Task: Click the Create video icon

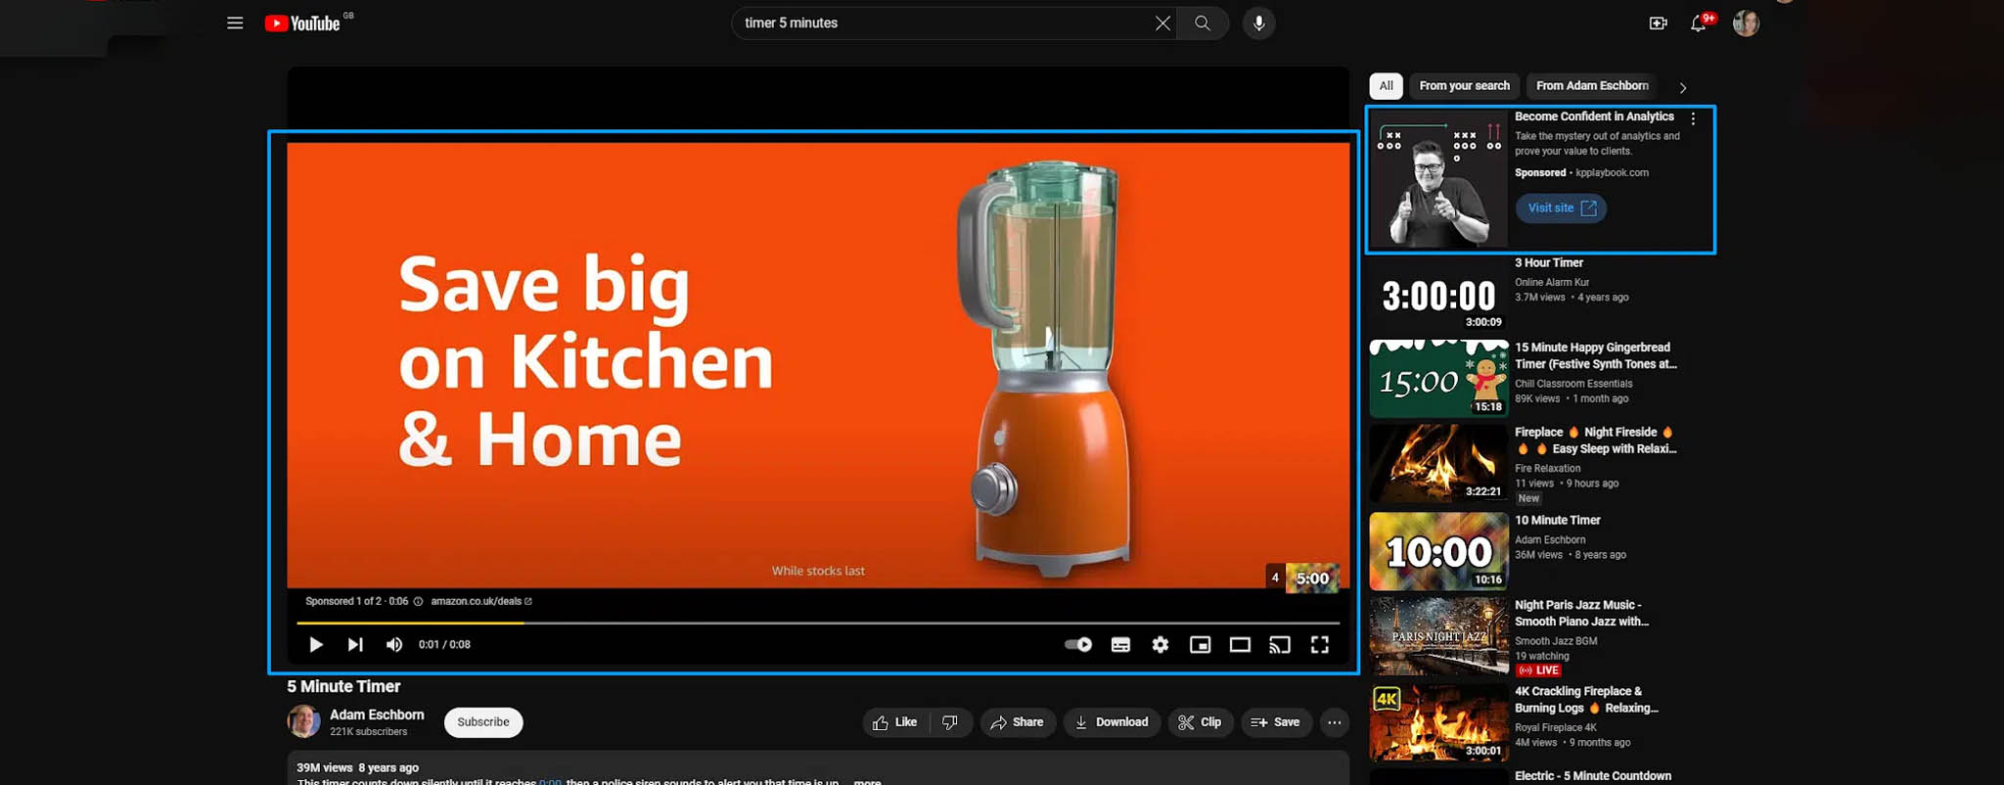Action: tap(1658, 23)
